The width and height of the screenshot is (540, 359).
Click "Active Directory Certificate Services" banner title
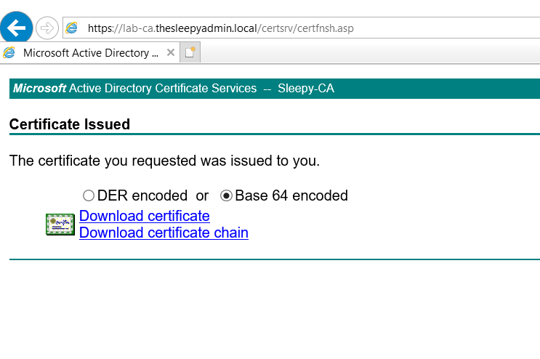[x=163, y=89]
